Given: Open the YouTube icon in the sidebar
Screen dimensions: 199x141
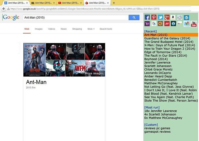Looking at the screenshot, I should (x=194, y=24).
